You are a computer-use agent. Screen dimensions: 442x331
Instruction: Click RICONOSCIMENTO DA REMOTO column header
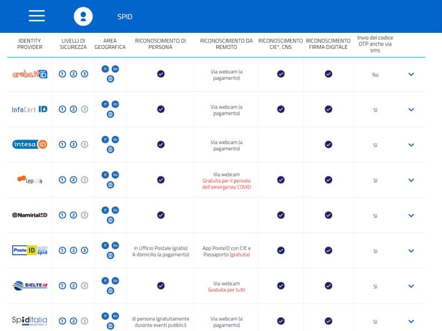(x=226, y=44)
